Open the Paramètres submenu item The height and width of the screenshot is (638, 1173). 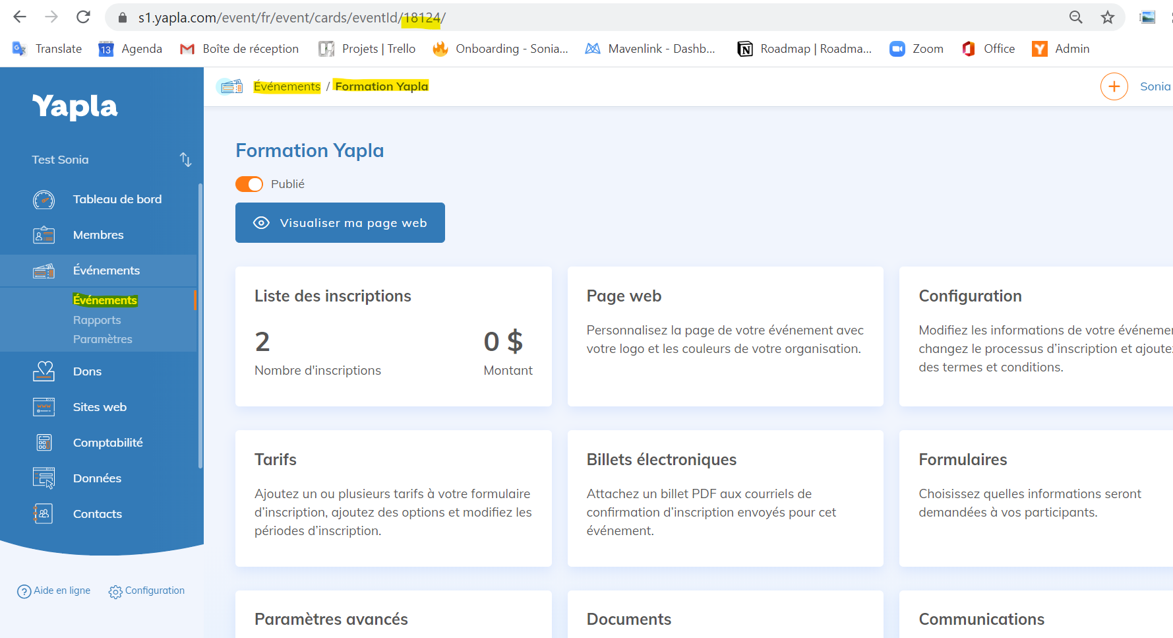click(103, 339)
